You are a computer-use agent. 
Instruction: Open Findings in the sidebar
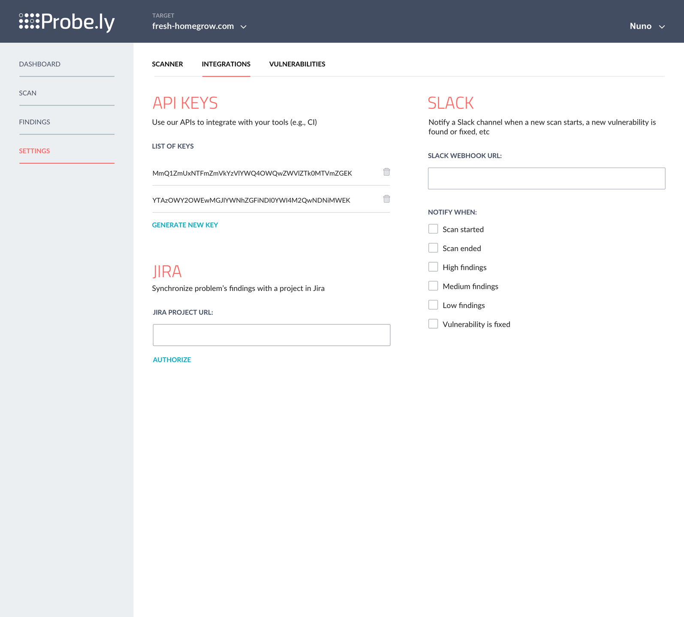coord(35,122)
